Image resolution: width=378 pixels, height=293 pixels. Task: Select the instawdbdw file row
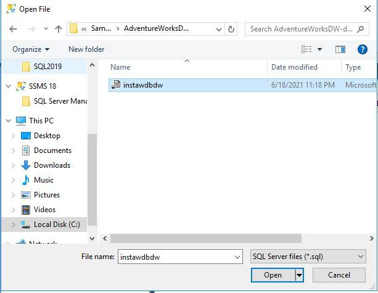pyautogui.click(x=242, y=85)
